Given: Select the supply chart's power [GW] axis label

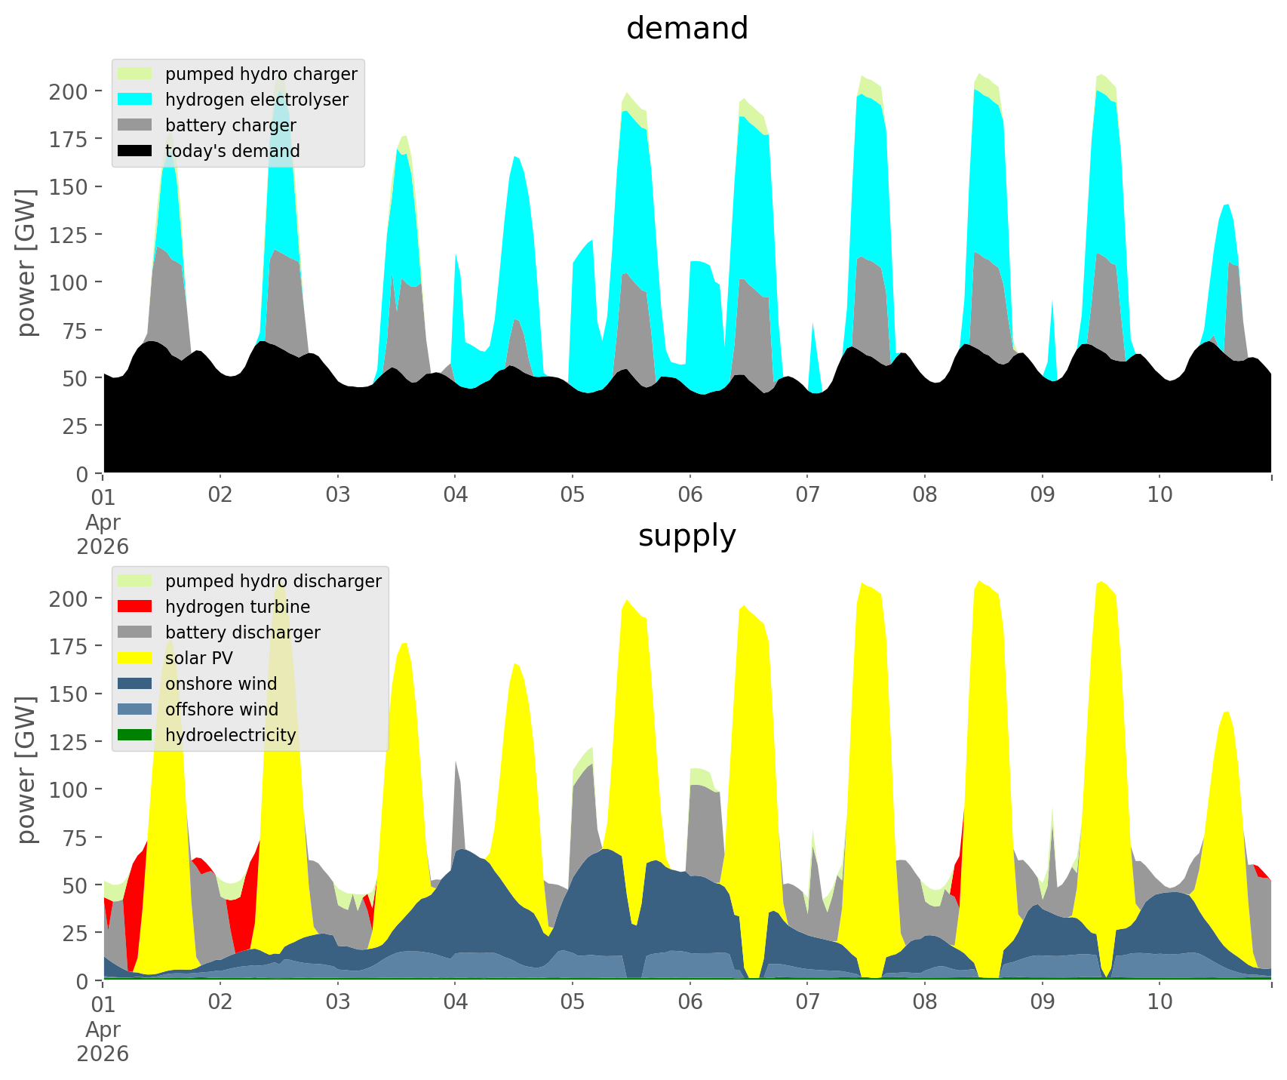Looking at the screenshot, I should pos(26,770).
